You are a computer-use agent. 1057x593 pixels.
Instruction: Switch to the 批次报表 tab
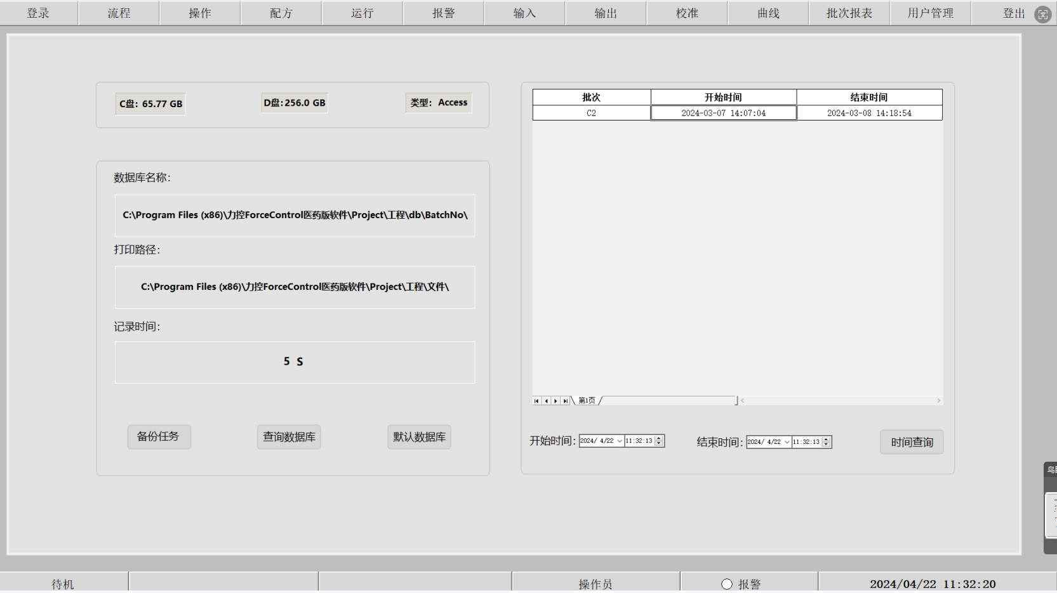[849, 13]
